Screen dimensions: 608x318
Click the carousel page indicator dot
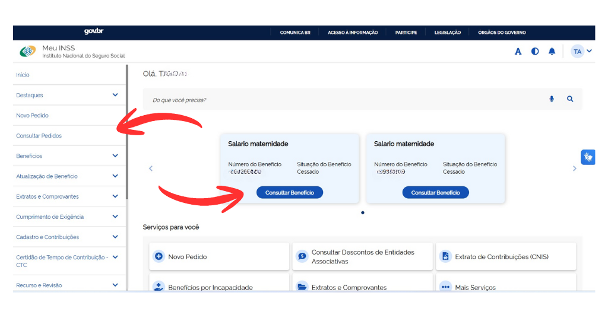(363, 212)
